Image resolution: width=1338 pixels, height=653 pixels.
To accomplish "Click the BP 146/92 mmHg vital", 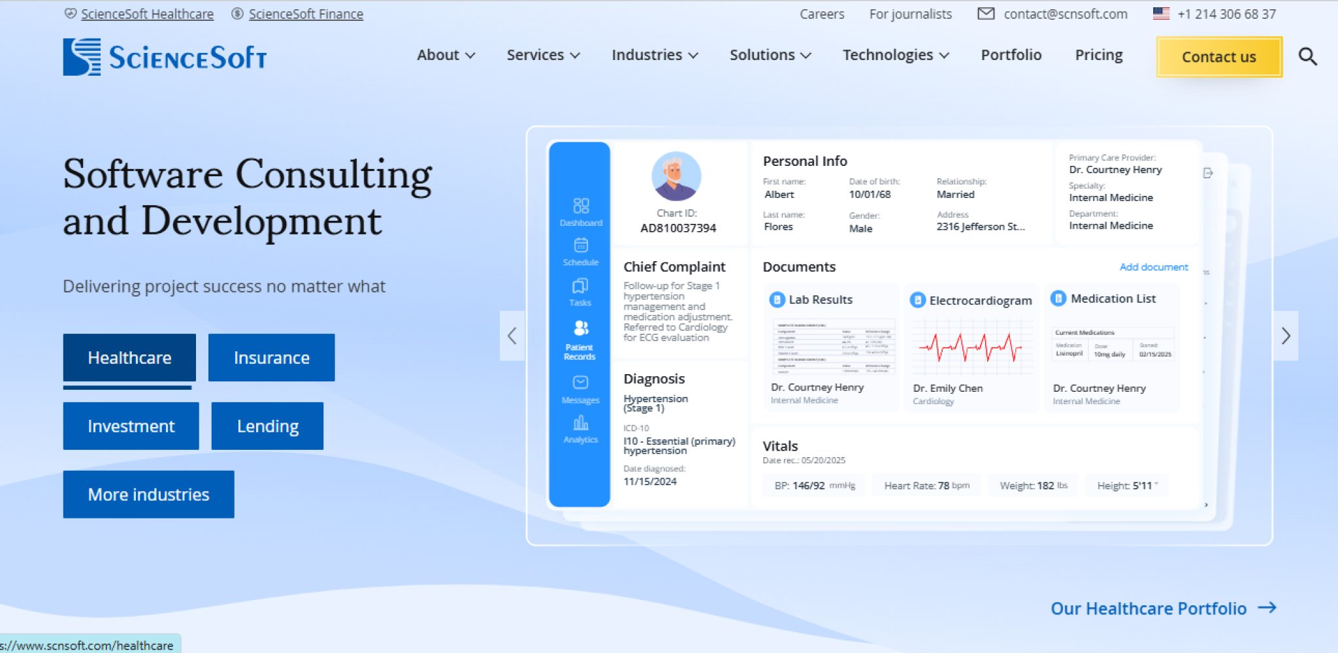I will point(814,485).
